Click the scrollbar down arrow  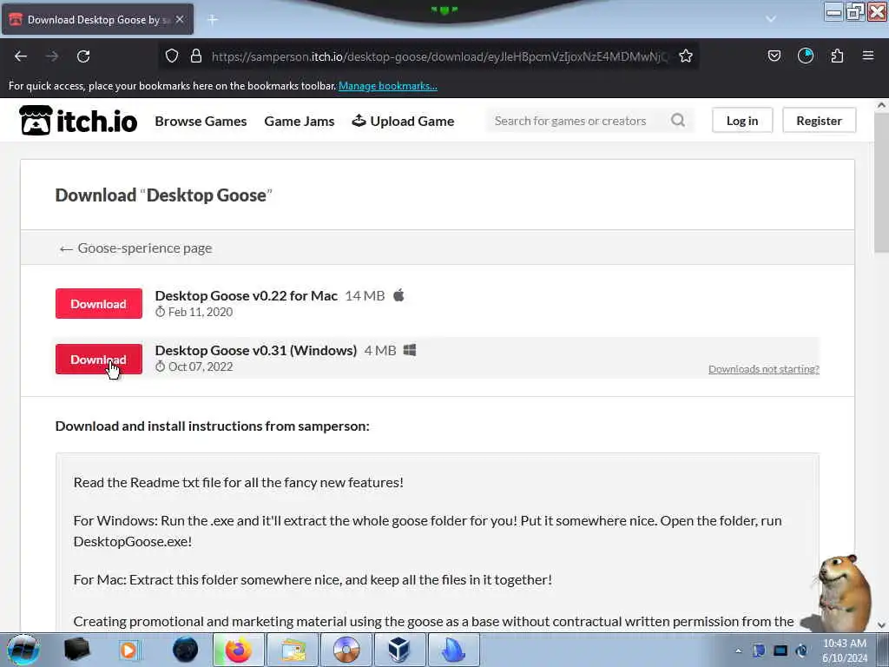coord(881,625)
